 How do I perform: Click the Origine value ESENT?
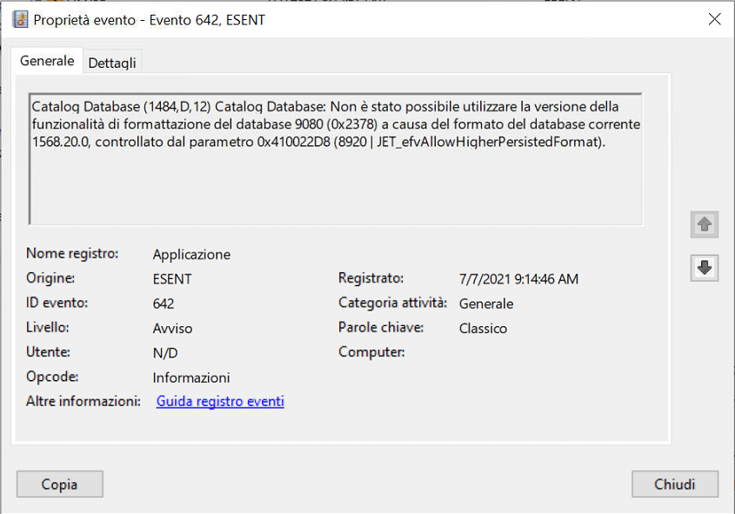tap(172, 279)
